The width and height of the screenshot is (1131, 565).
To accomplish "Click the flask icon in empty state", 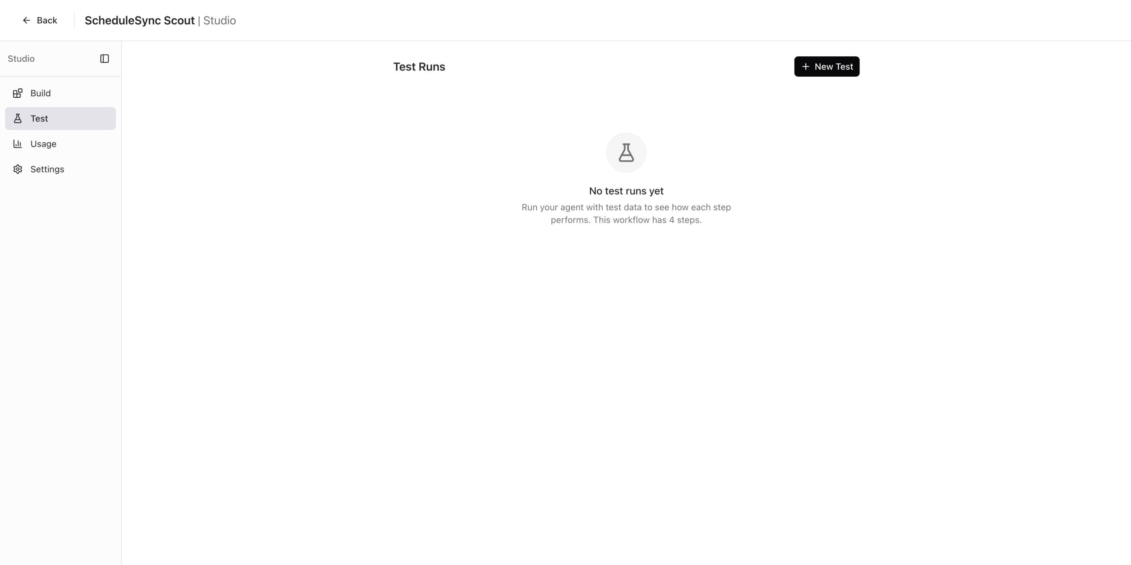I will pyautogui.click(x=626, y=152).
